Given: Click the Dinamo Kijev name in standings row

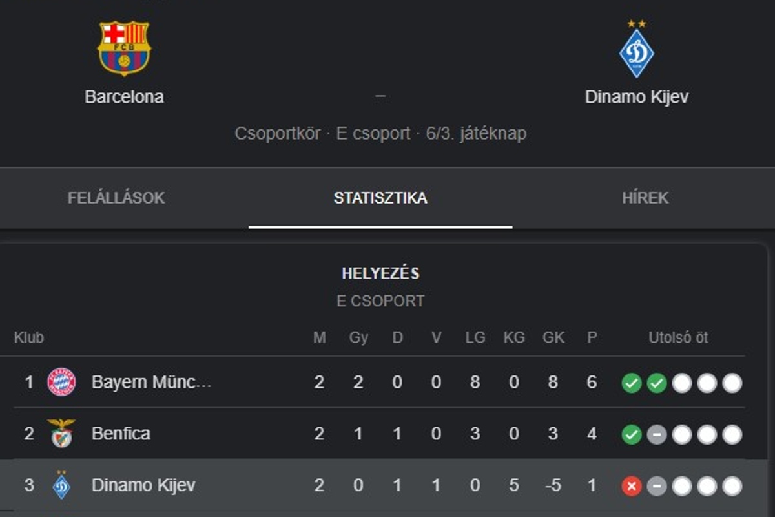Looking at the screenshot, I should tap(143, 485).
